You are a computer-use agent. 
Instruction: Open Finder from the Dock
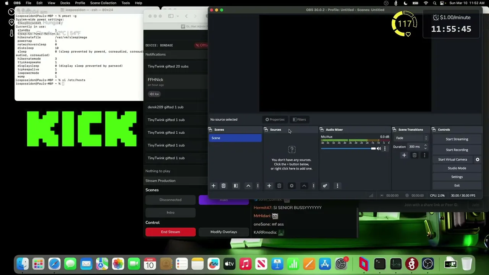[23, 264]
